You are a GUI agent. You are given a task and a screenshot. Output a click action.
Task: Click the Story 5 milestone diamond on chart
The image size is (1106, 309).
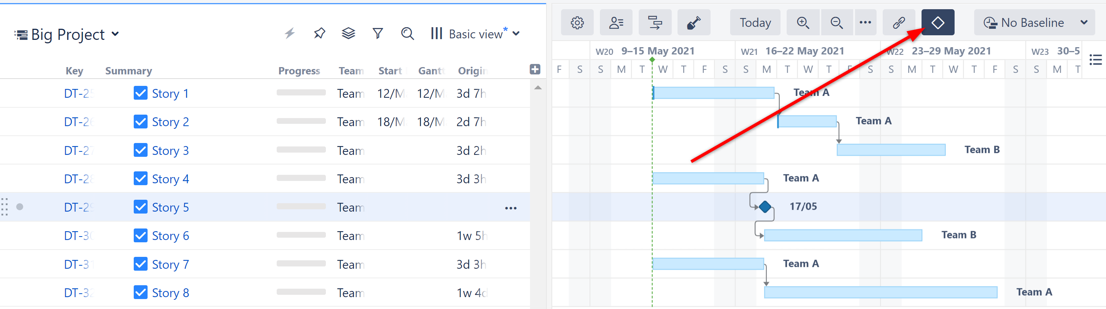pos(765,207)
